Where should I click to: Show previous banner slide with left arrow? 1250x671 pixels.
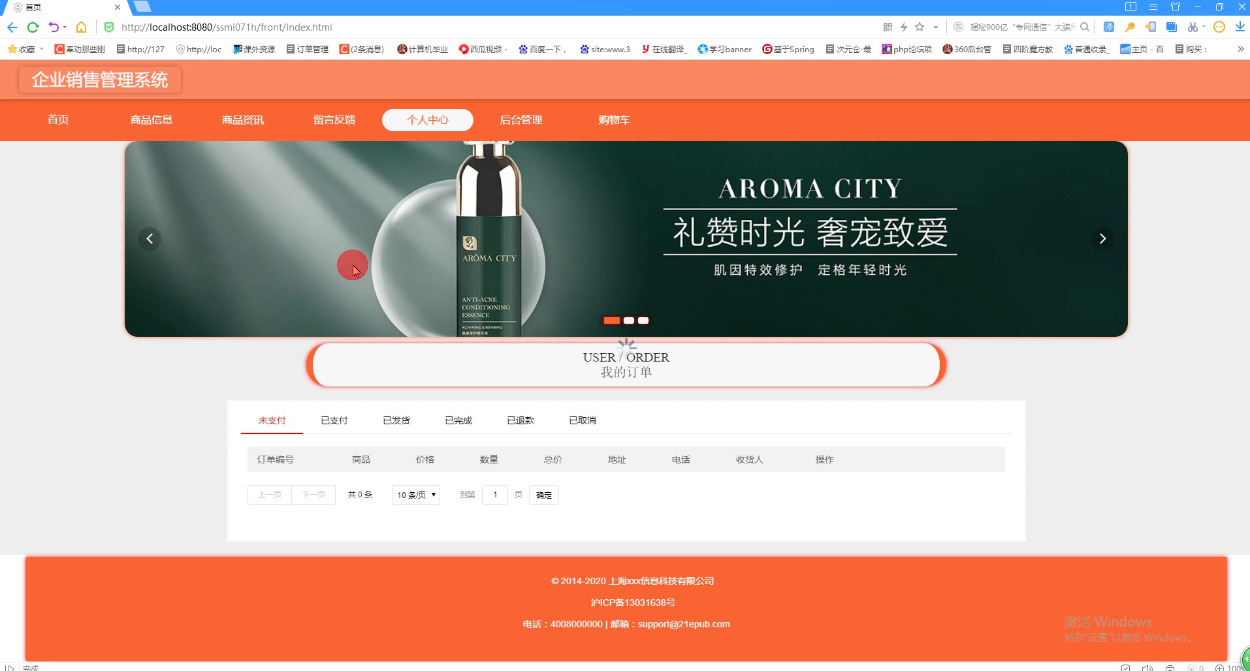[x=150, y=239]
